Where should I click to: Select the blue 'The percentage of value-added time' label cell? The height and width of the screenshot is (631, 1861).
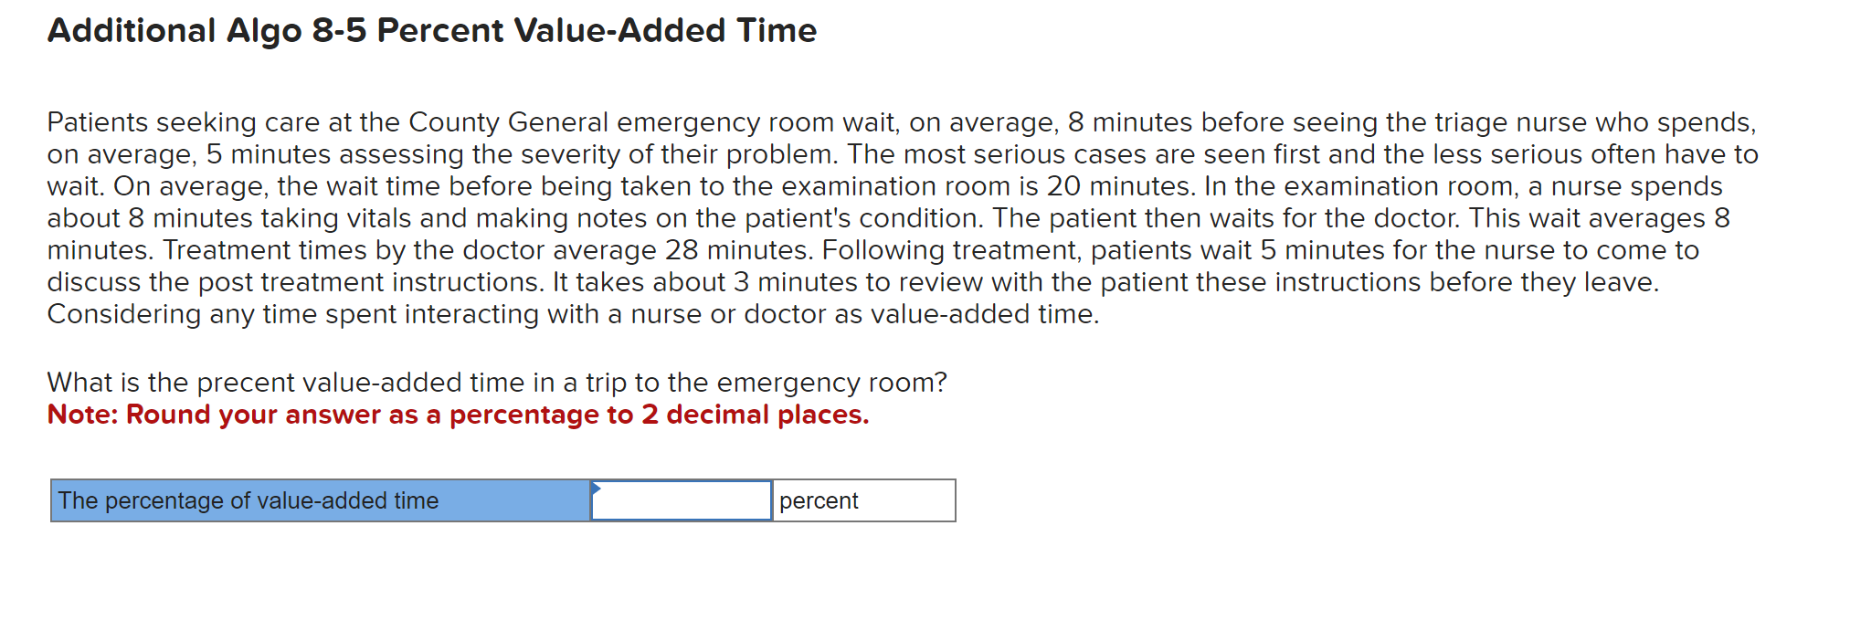click(x=320, y=500)
